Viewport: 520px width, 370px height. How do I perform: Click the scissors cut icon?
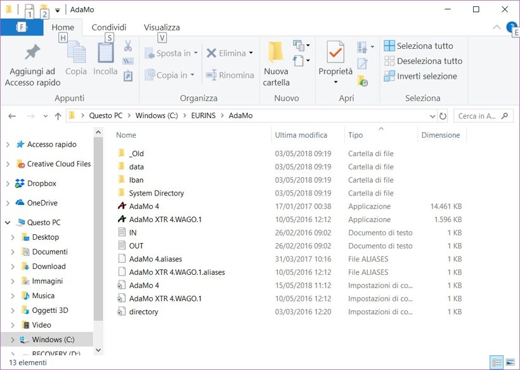click(127, 46)
